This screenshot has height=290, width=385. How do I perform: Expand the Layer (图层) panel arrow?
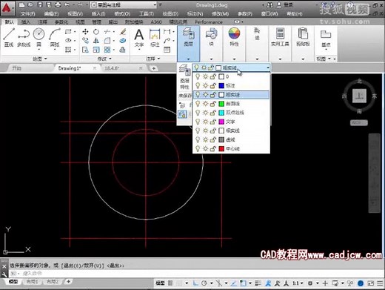click(x=188, y=59)
